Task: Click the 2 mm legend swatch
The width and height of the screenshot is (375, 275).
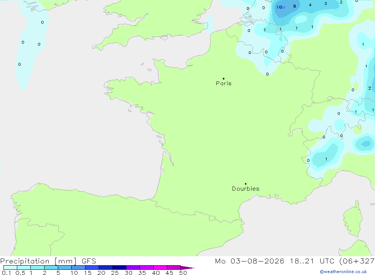Action: pos(51,267)
